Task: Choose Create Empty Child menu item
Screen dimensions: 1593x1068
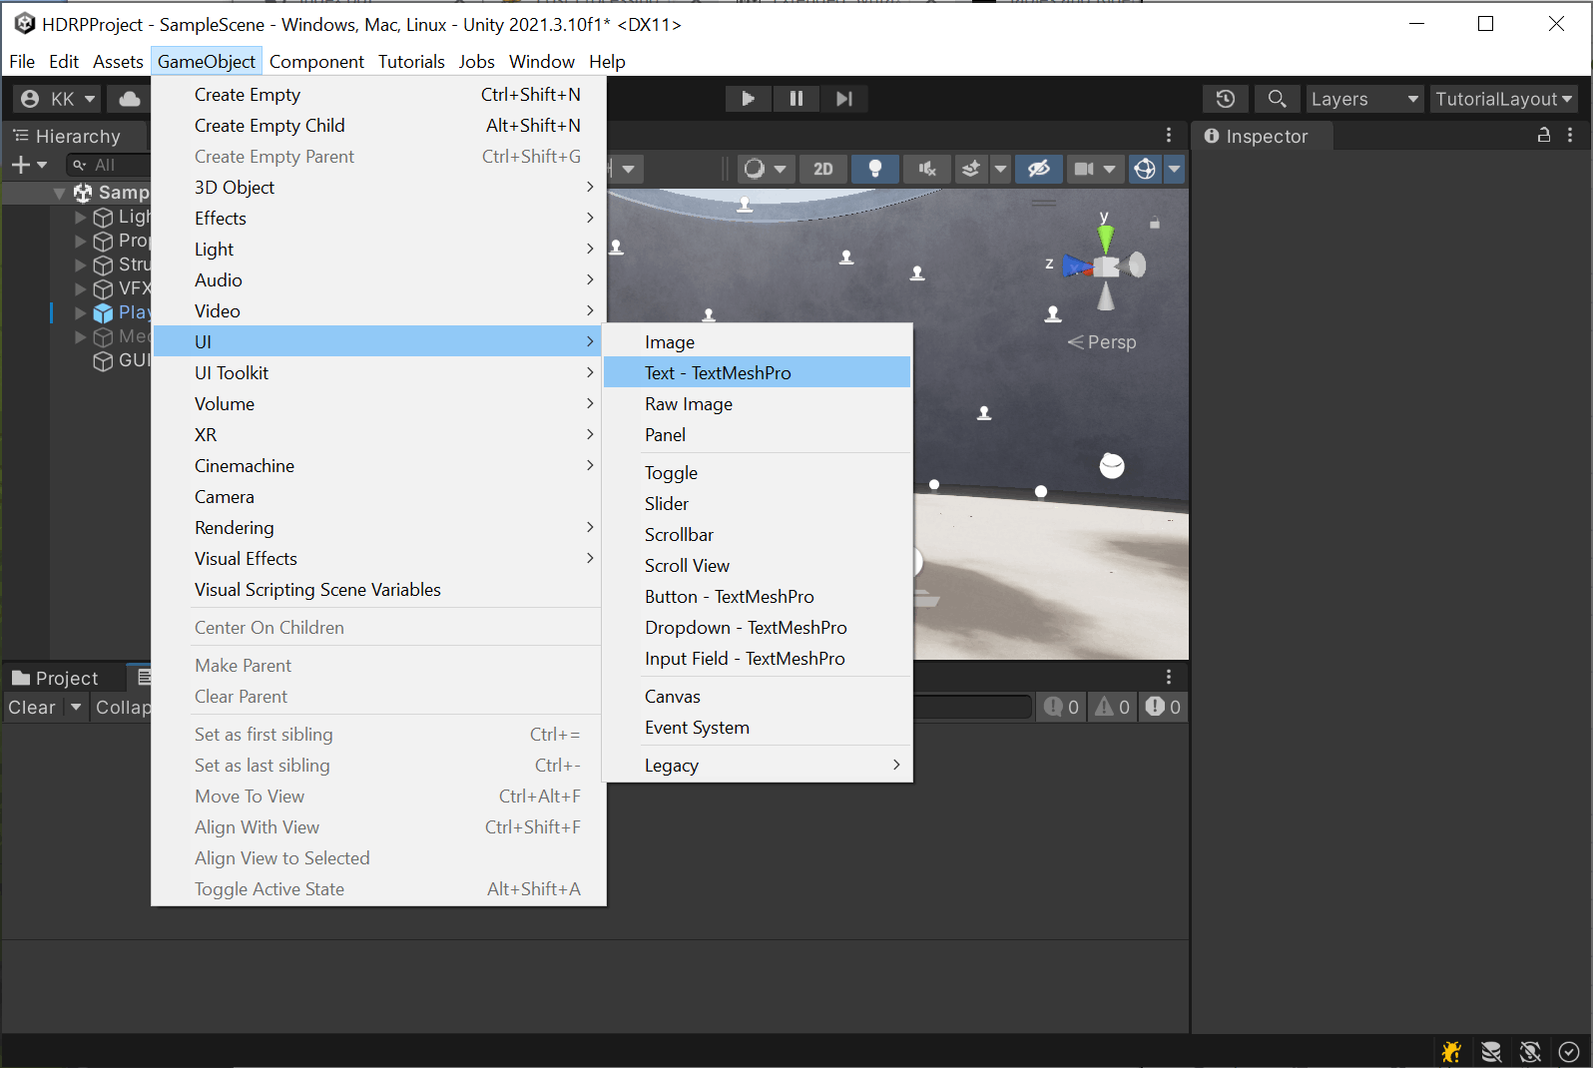Action: tap(378, 126)
